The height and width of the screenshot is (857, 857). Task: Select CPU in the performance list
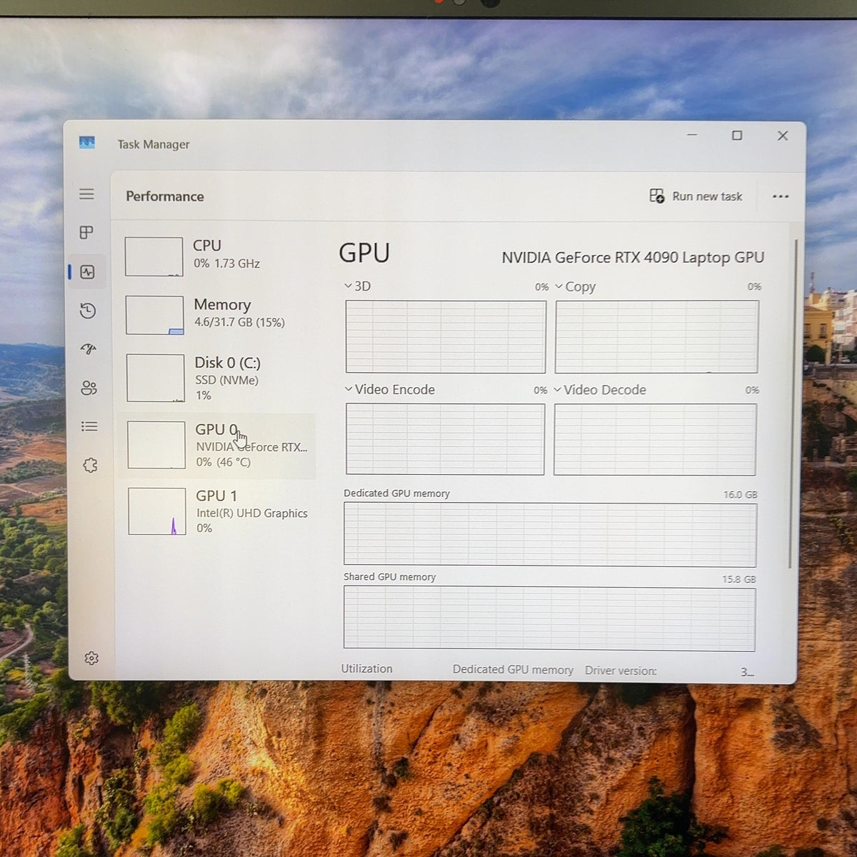pos(217,256)
